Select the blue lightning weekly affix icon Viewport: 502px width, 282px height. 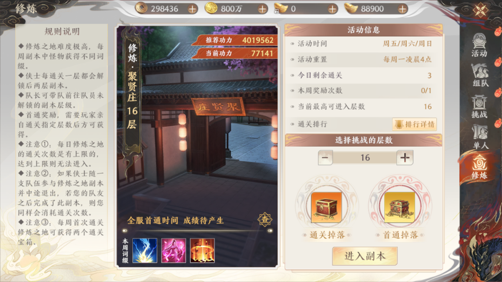click(x=145, y=251)
